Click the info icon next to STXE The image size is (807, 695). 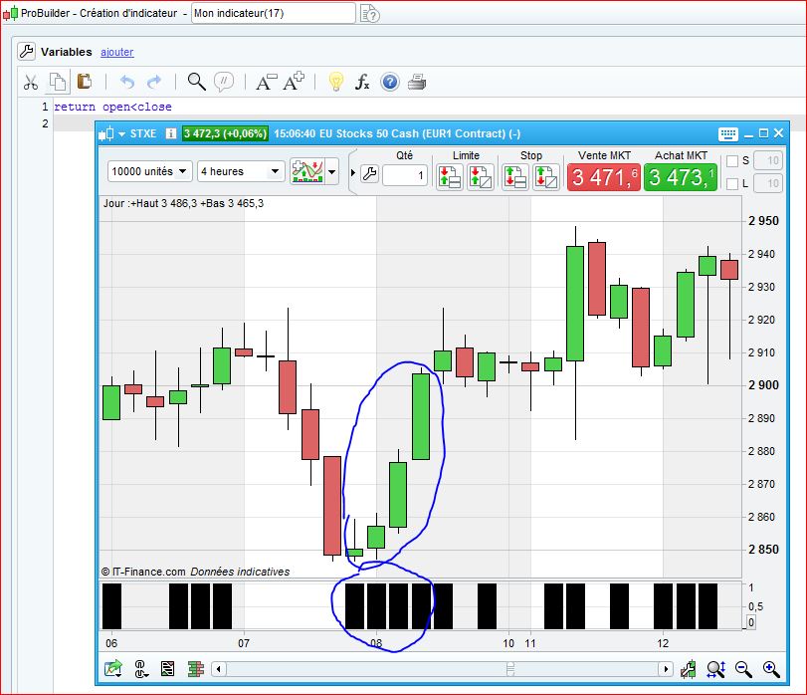point(170,133)
